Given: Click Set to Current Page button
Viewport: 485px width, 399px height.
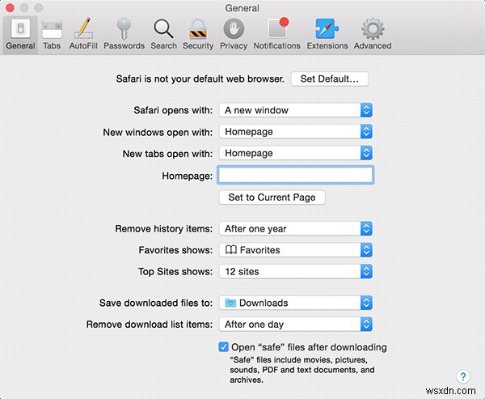Looking at the screenshot, I should (272, 197).
